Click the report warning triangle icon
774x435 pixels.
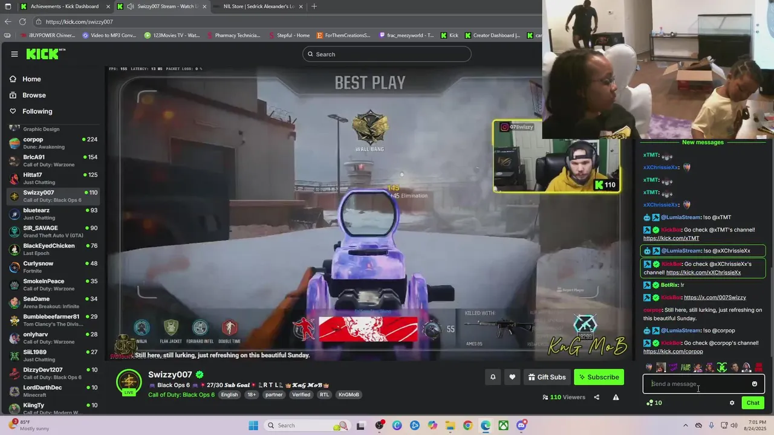click(616, 397)
